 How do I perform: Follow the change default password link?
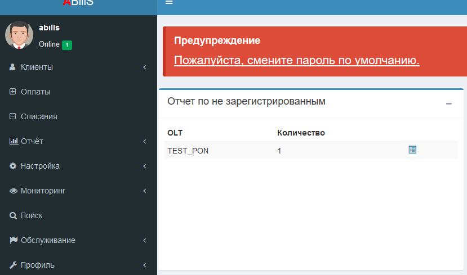click(296, 60)
